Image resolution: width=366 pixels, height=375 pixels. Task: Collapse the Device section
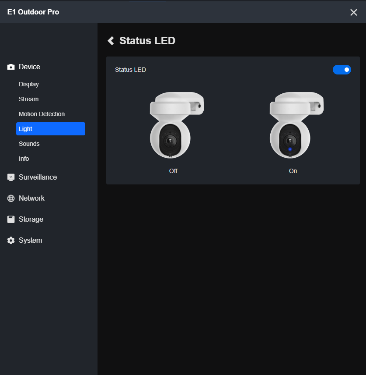point(29,67)
